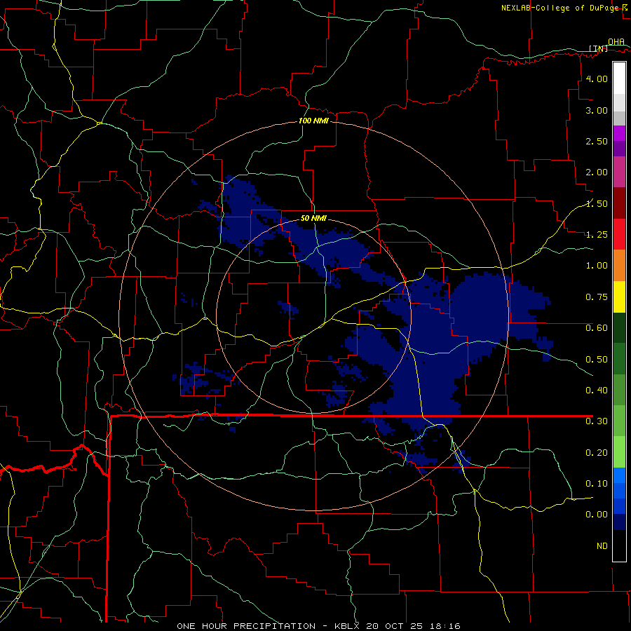This screenshot has width=631, height=631.
Task: Click the 1.50 legend value
Action: [597, 203]
